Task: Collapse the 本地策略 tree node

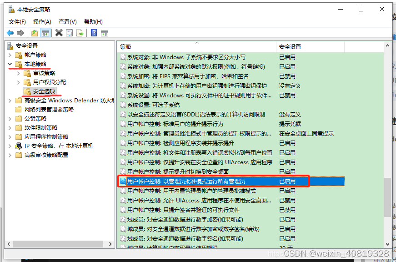Action: (x=10, y=64)
